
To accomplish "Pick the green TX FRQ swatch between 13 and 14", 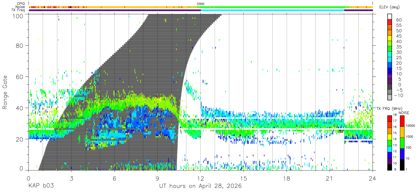I will [389, 142].
